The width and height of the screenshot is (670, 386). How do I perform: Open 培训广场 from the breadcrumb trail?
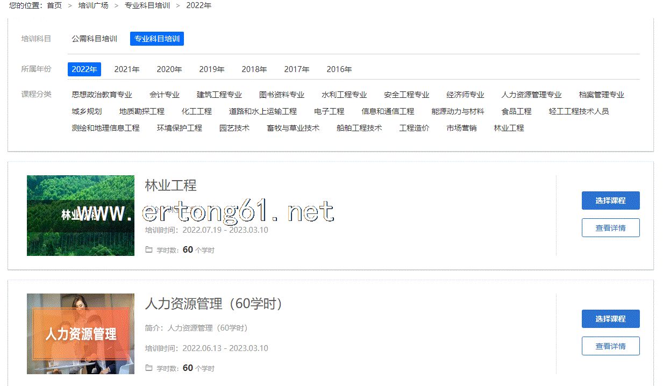(93, 5)
